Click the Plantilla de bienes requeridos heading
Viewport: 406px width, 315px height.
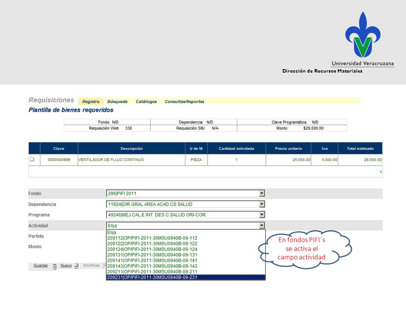pos(71,110)
